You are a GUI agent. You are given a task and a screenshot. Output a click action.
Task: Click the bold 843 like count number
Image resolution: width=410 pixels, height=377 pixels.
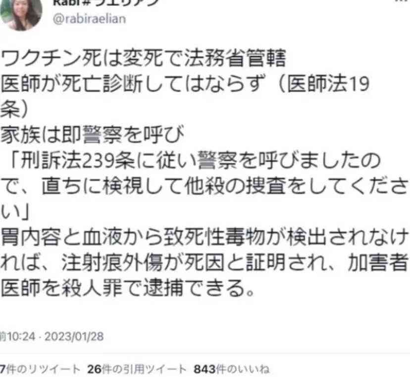[205, 369]
